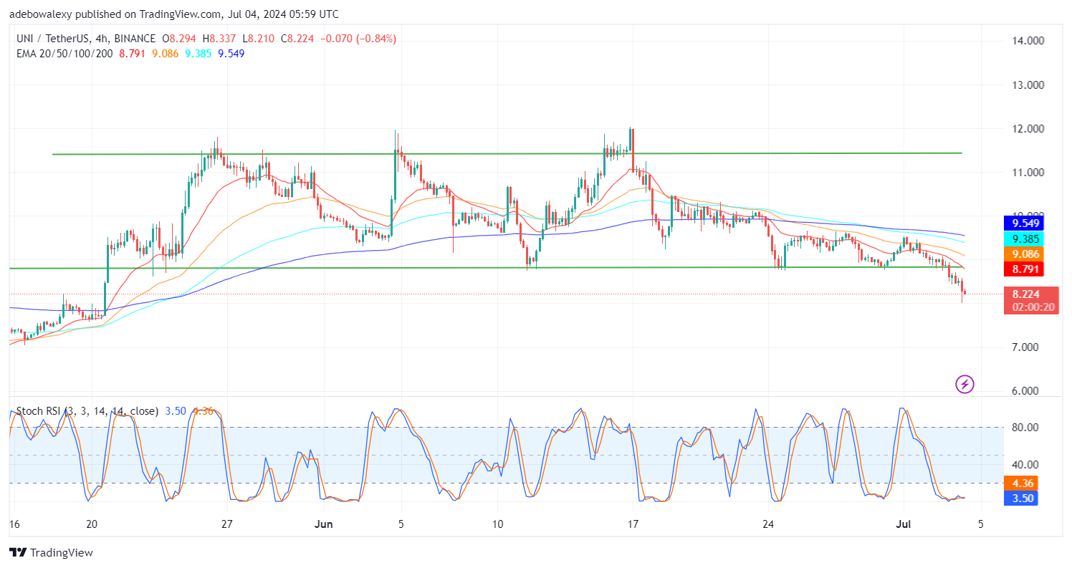Screen dimensions: 1072x568
Task: Click the EMA 200 value 9.549 in legend
Action: 231,54
